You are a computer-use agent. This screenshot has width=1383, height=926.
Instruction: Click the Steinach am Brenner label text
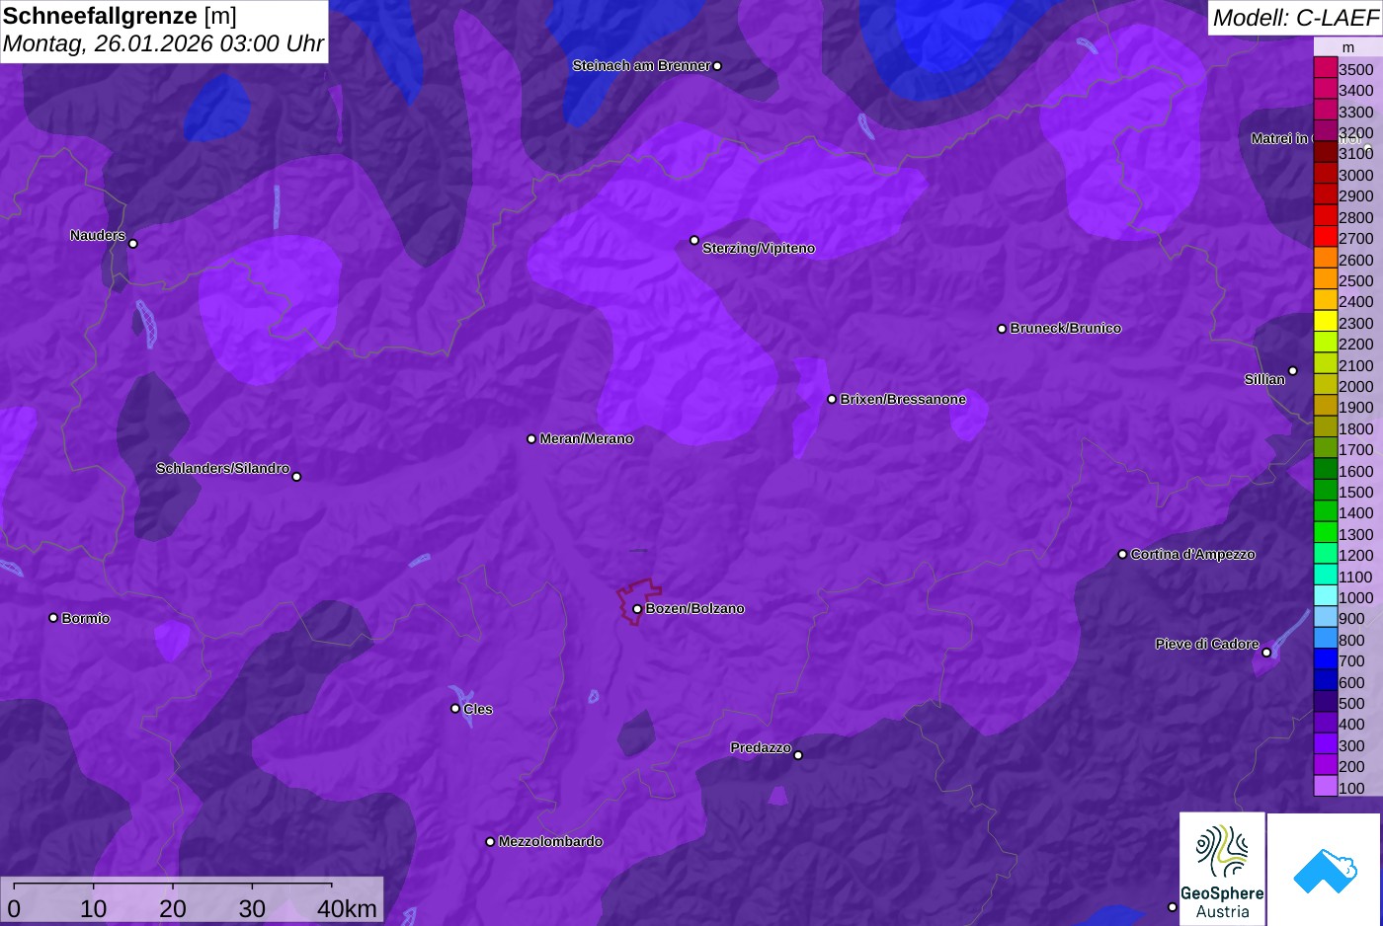click(x=642, y=66)
